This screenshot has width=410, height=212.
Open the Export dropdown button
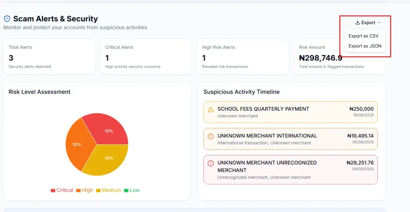(x=368, y=23)
